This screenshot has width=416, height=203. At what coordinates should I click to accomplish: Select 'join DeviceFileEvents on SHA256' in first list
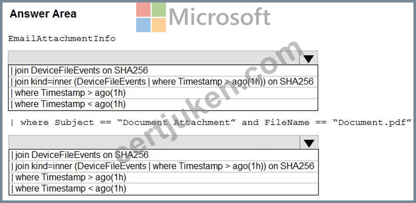coord(163,70)
